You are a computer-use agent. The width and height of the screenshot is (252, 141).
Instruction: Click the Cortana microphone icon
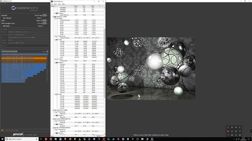tap(37, 139)
